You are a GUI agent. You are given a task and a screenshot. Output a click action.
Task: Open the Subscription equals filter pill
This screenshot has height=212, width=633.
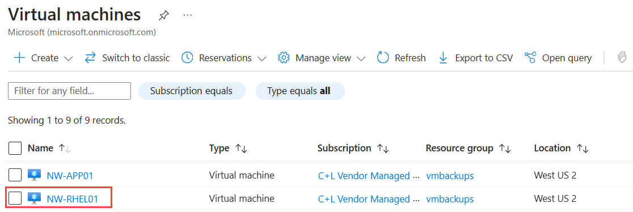pyautogui.click(x=191, y=91)
